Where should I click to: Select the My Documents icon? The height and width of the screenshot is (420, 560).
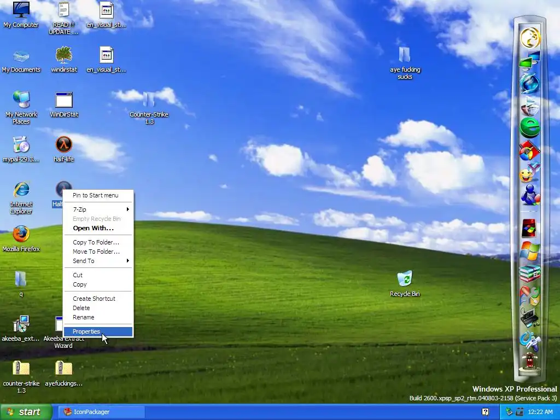21,56
